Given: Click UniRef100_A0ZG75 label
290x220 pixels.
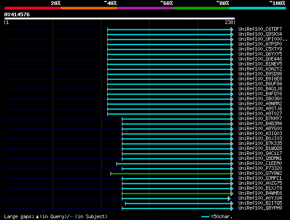Looking at the screenshot, I should (x=260, y=183).
